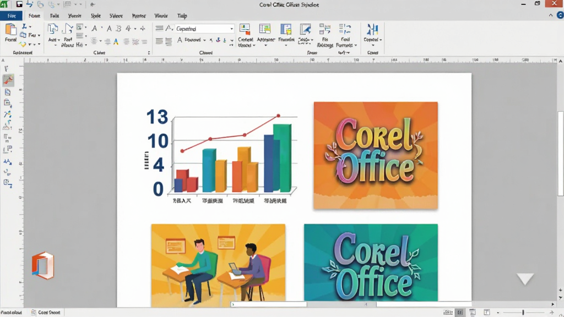564x317 pixels.
Task: Switch to the 'Menter' ribbon tab
Action: (x=138, y=16)
